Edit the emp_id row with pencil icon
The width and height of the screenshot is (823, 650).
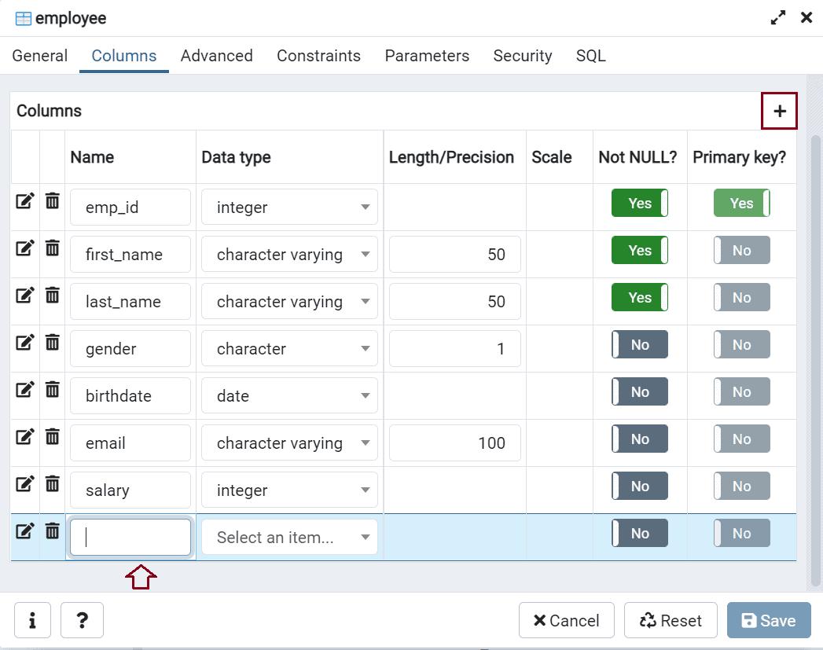point(25,201)
